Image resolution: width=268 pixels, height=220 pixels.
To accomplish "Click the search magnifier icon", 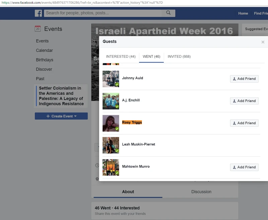I will point(169,13).
